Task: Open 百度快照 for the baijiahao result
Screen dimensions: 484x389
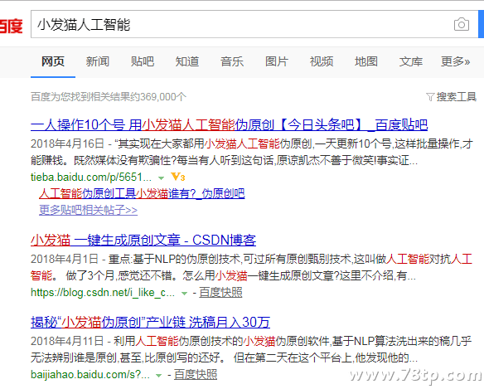Action: (196, 374)
